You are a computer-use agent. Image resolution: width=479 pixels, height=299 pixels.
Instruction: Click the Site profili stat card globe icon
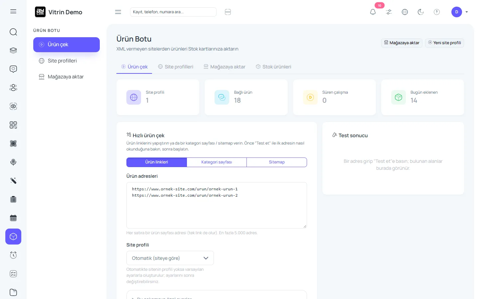134,97
